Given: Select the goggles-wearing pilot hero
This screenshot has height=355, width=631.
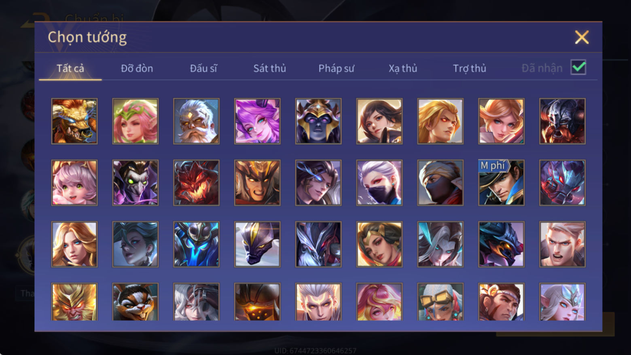Looking at the screenshot, I should pos(440,302).
